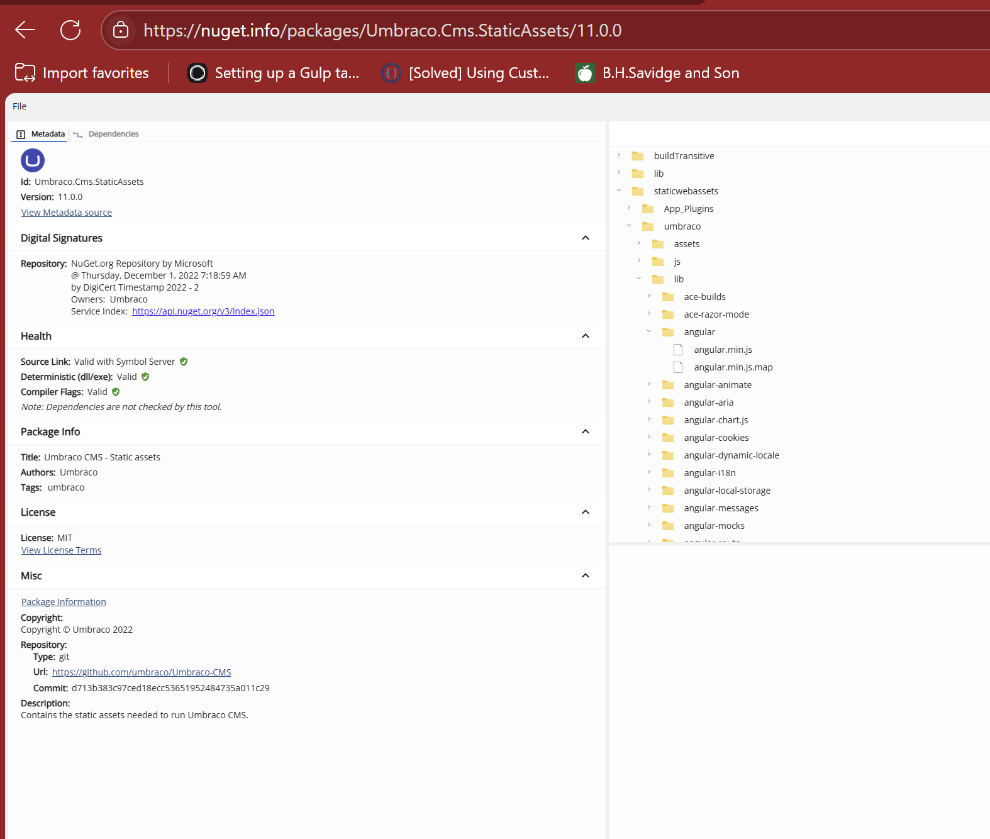Click the Umbraco package logo icon
The height and width of the screenshot is (839, 990).
33,160
